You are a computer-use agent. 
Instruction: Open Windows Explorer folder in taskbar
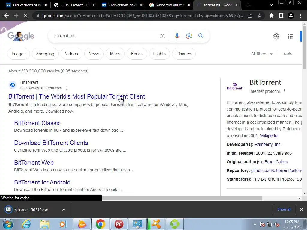pyautogui.click(x=45, y=224)
